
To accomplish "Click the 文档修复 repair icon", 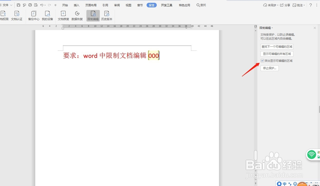I will (63, 15).
